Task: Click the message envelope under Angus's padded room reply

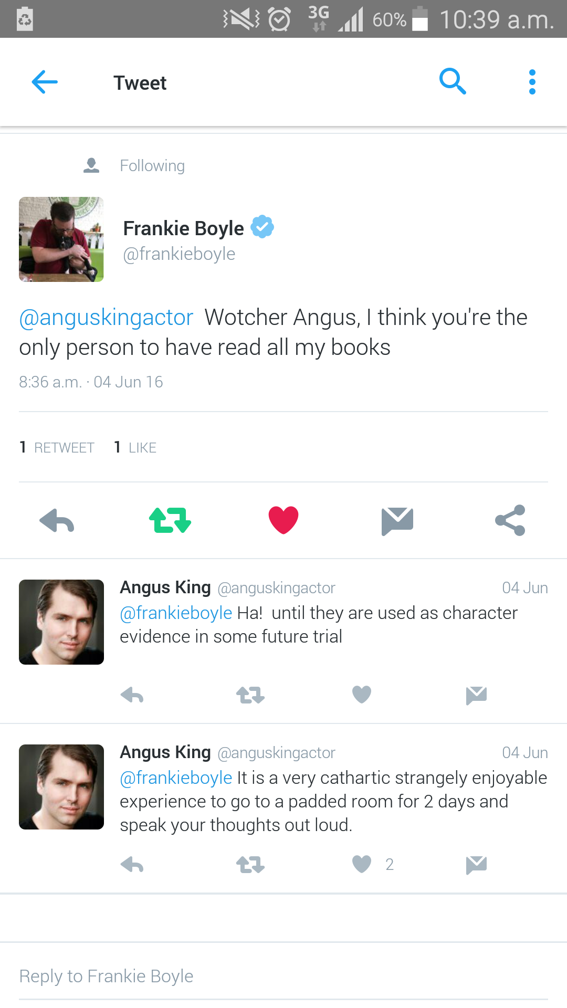Action: click(476, 865)
